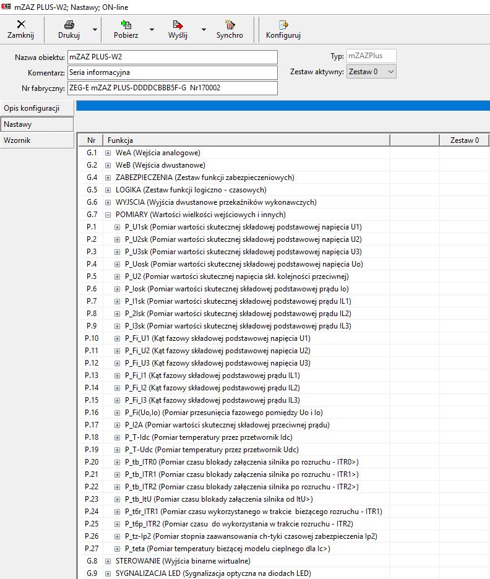Image resolution: width=490 pixels, height=579 pixels.
Task: Expand P.19 P_T-Udc temperature item
Action: pos(117,450)
